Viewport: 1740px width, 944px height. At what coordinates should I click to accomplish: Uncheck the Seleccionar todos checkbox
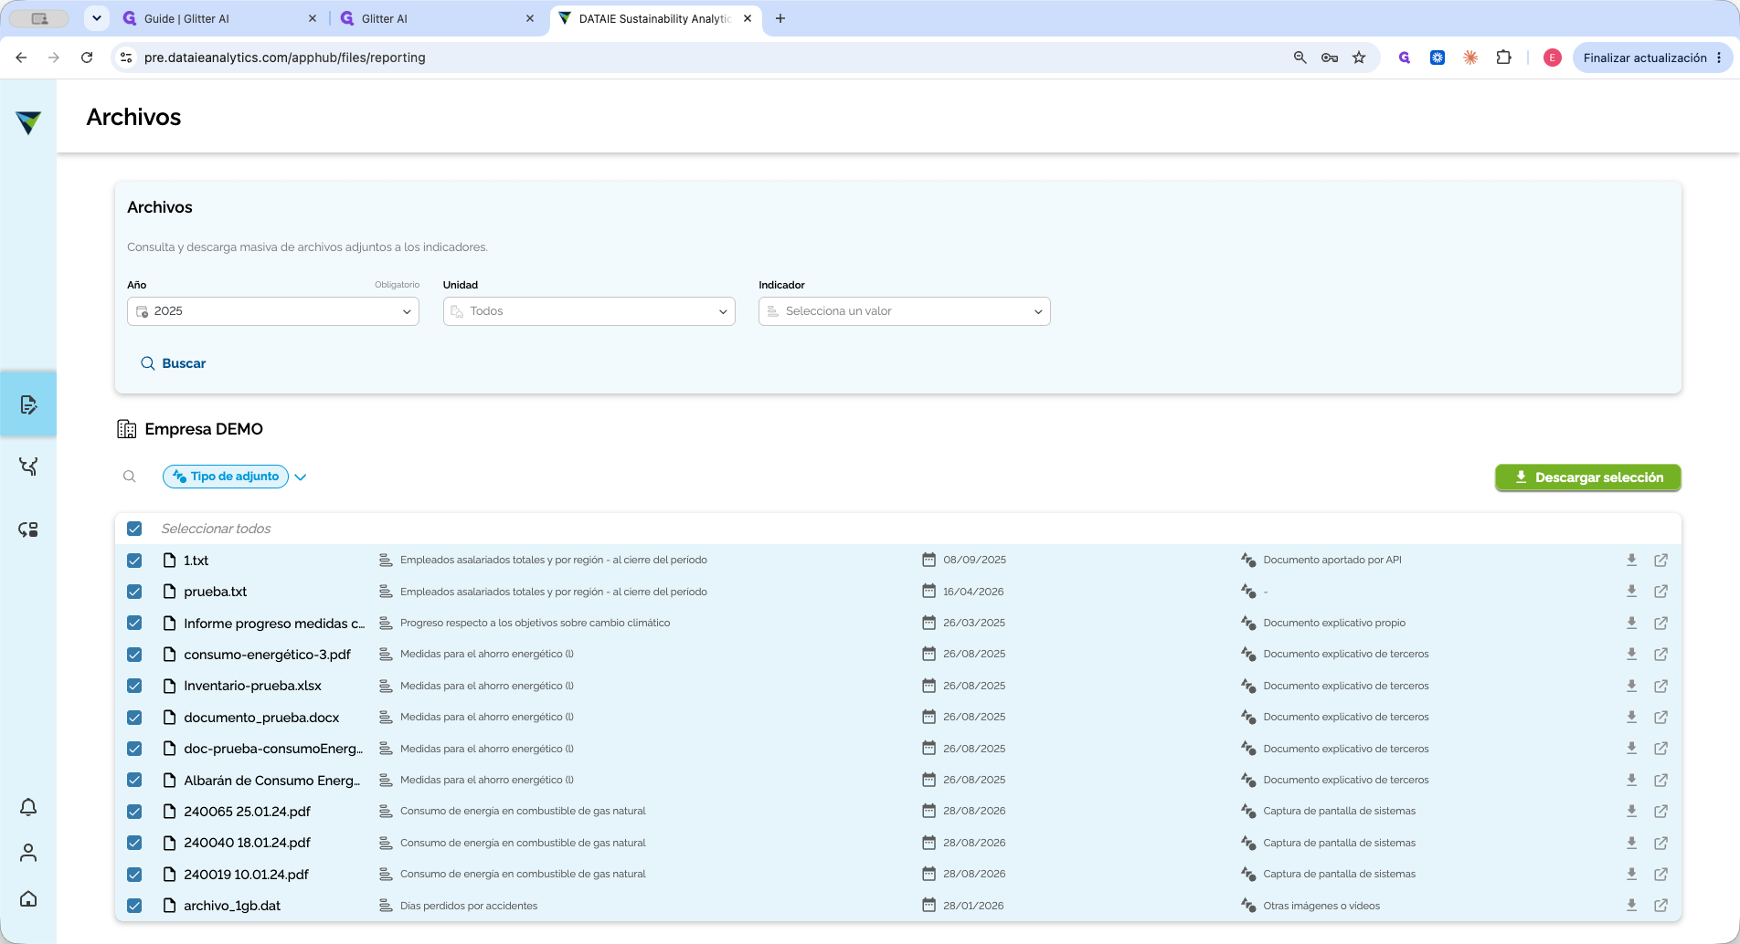[134, 529]
